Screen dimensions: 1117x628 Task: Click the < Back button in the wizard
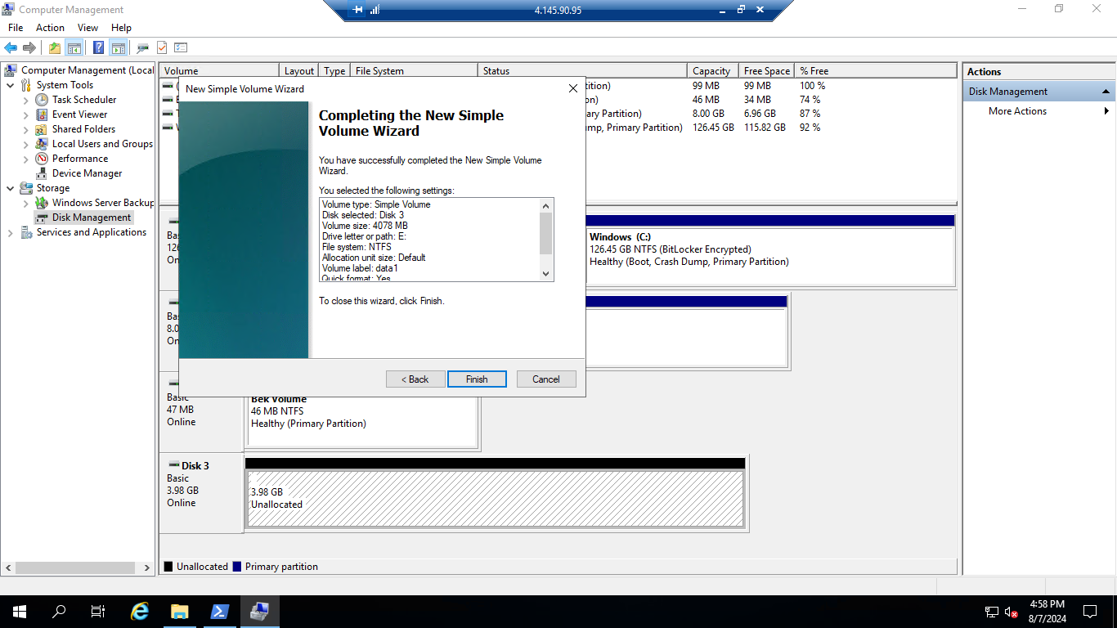point(415,379)
